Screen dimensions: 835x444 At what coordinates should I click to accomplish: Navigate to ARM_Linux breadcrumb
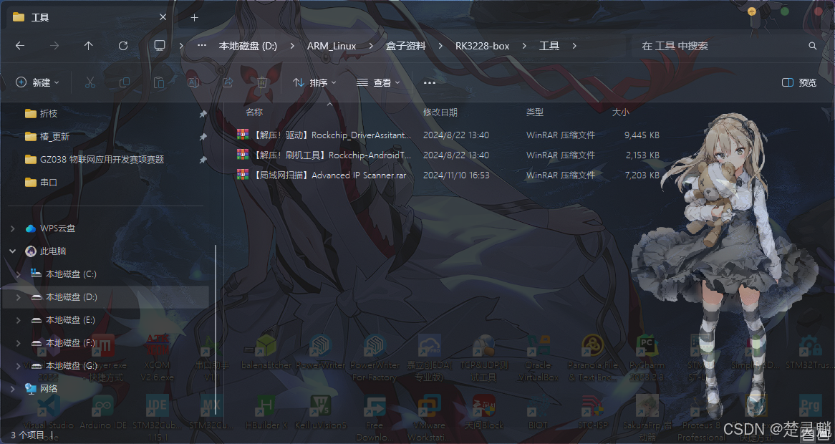pos(332,46)
